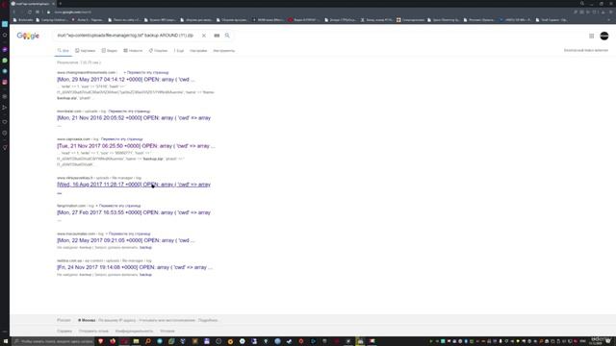Open the Google account avatar menu

[x=604, y=36]
